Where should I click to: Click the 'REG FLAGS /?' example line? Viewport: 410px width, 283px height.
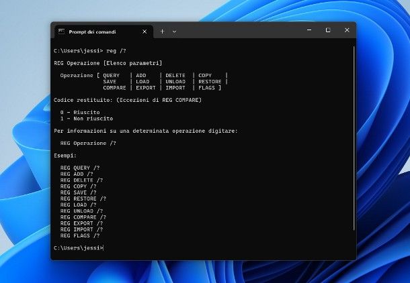point(80,235)
